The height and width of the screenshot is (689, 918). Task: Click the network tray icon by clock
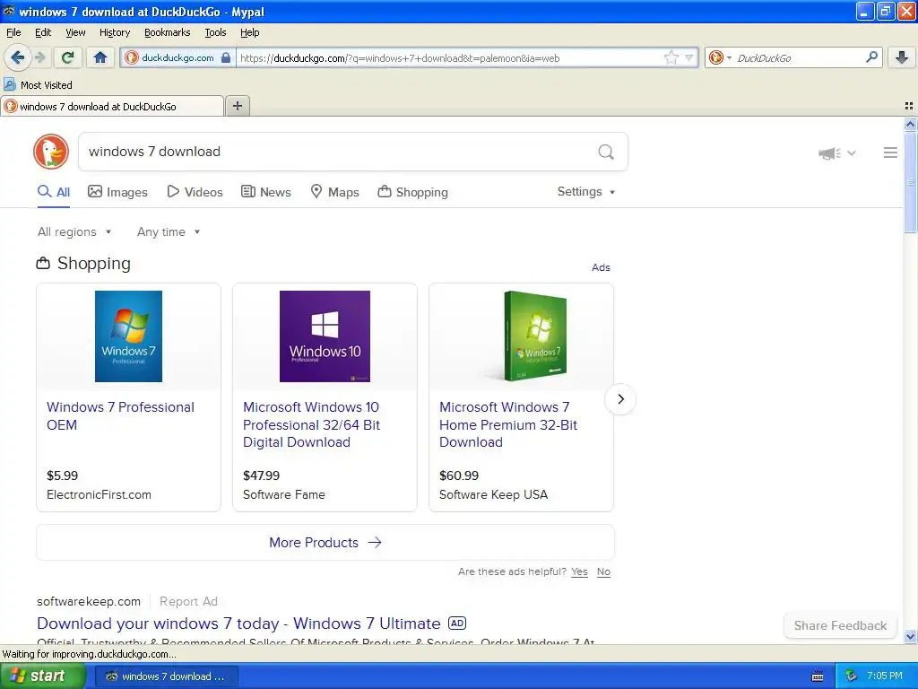(851, 676)
